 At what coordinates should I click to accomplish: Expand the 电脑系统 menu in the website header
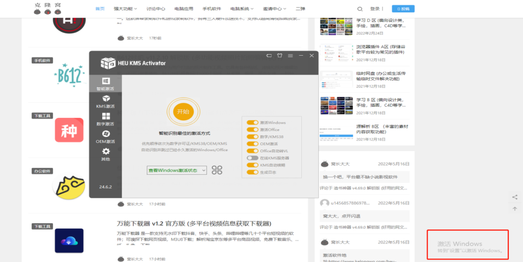coord(242,9)
